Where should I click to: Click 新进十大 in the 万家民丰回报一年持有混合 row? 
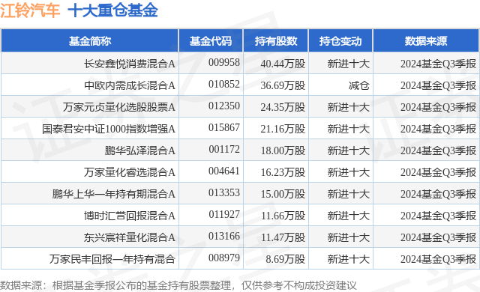349,259
